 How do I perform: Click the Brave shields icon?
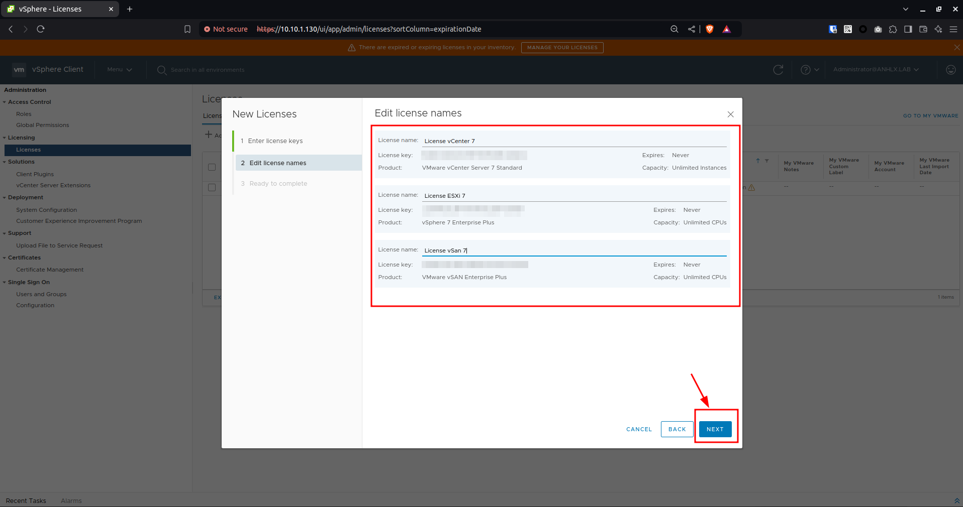[x=710, y=29]
